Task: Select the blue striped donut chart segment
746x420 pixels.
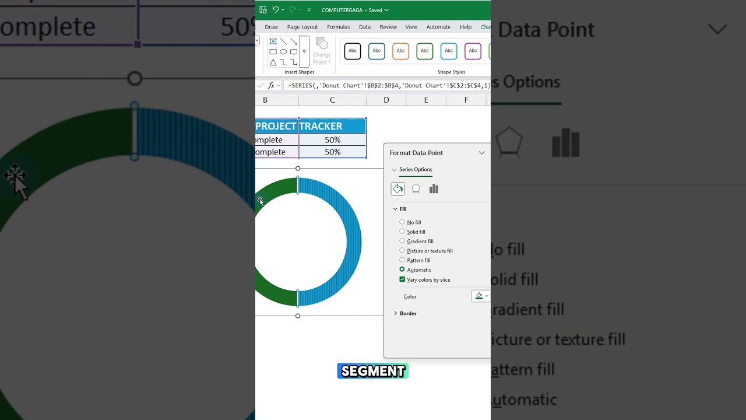Action: (353, 242)
